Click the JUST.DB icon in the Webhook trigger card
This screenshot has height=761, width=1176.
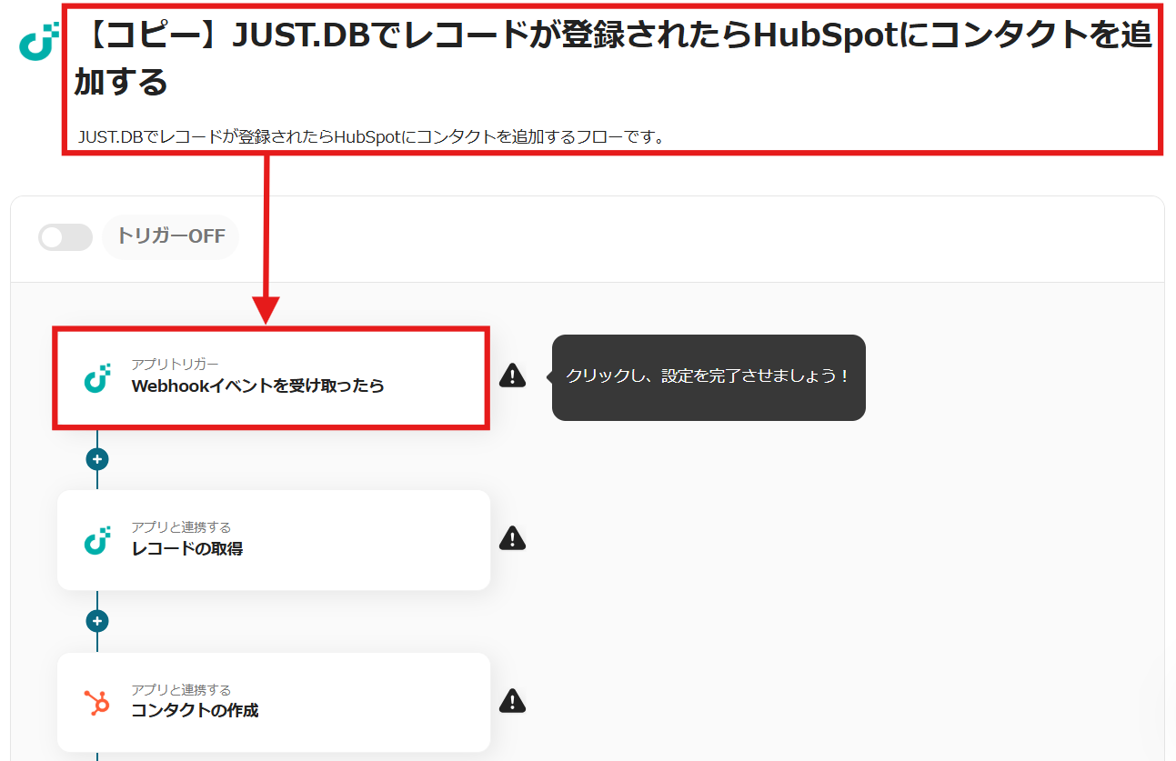click(97, 377)
